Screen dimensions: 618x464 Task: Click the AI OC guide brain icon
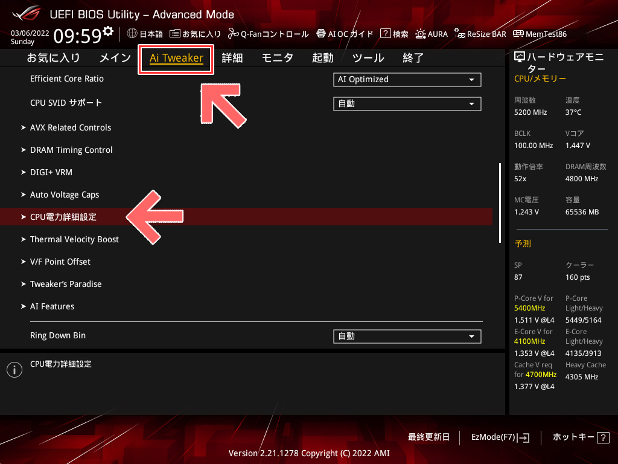click(321, 34)
